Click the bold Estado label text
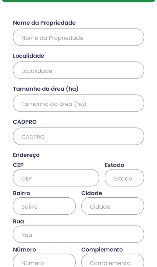This screenshot has width=157, height=267. [x=114, y=165]
